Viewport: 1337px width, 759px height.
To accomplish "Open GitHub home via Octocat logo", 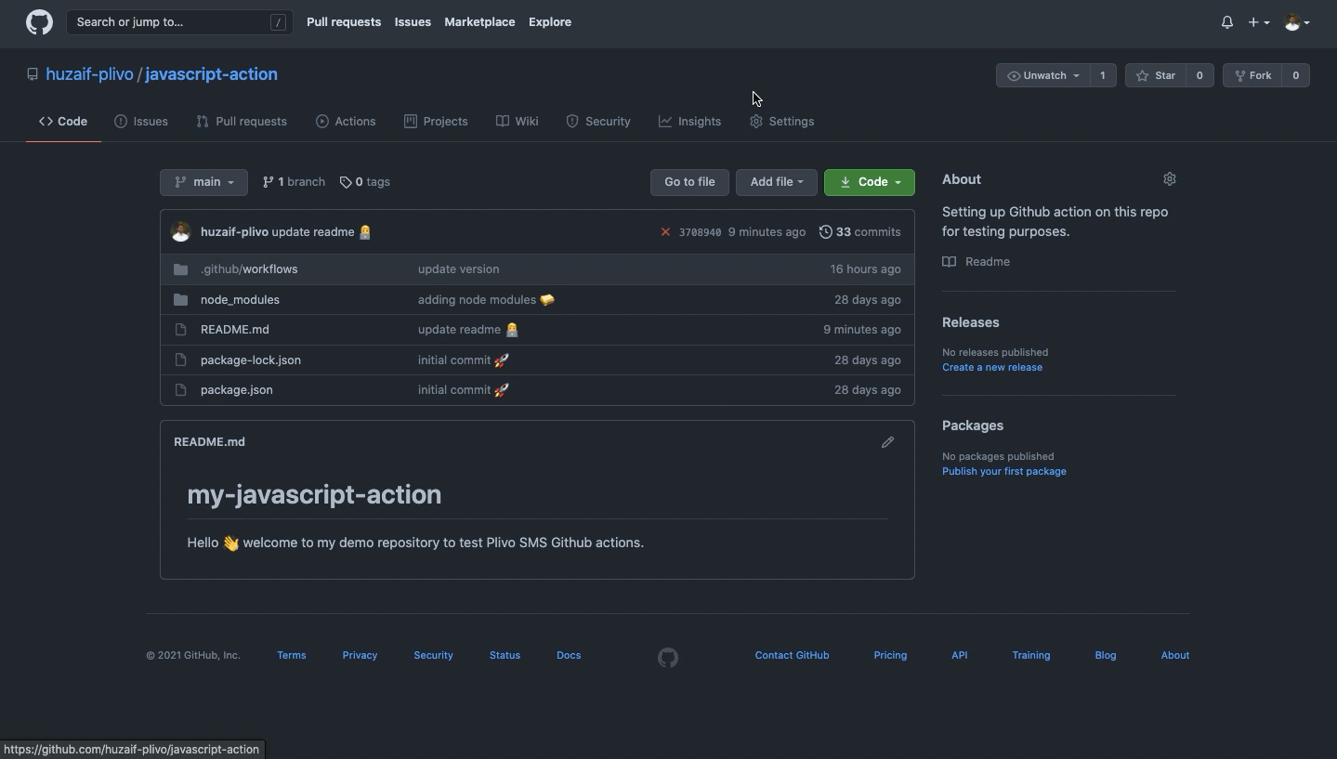I will 39,22.
